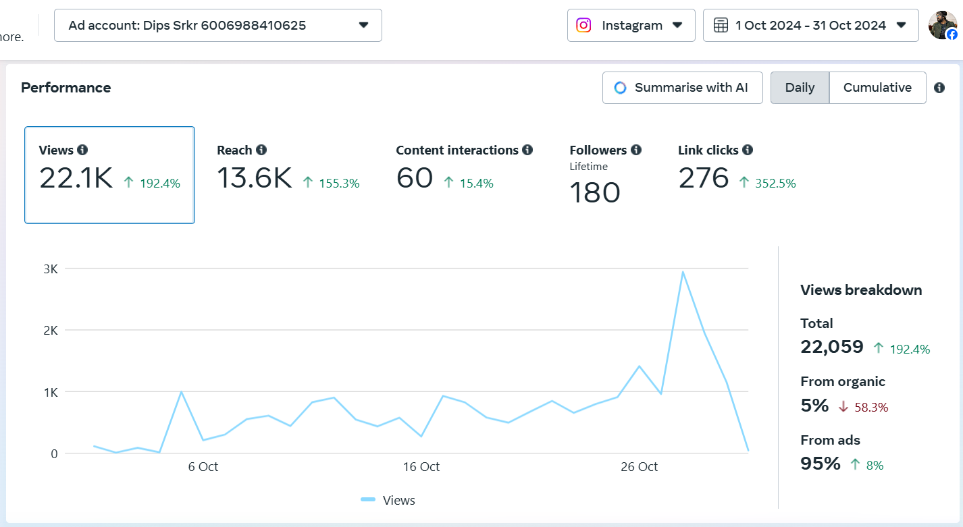Click the From organic 5% value
Image resolution: width=963 pixels, height=527 pixels.
coord(814,406)
